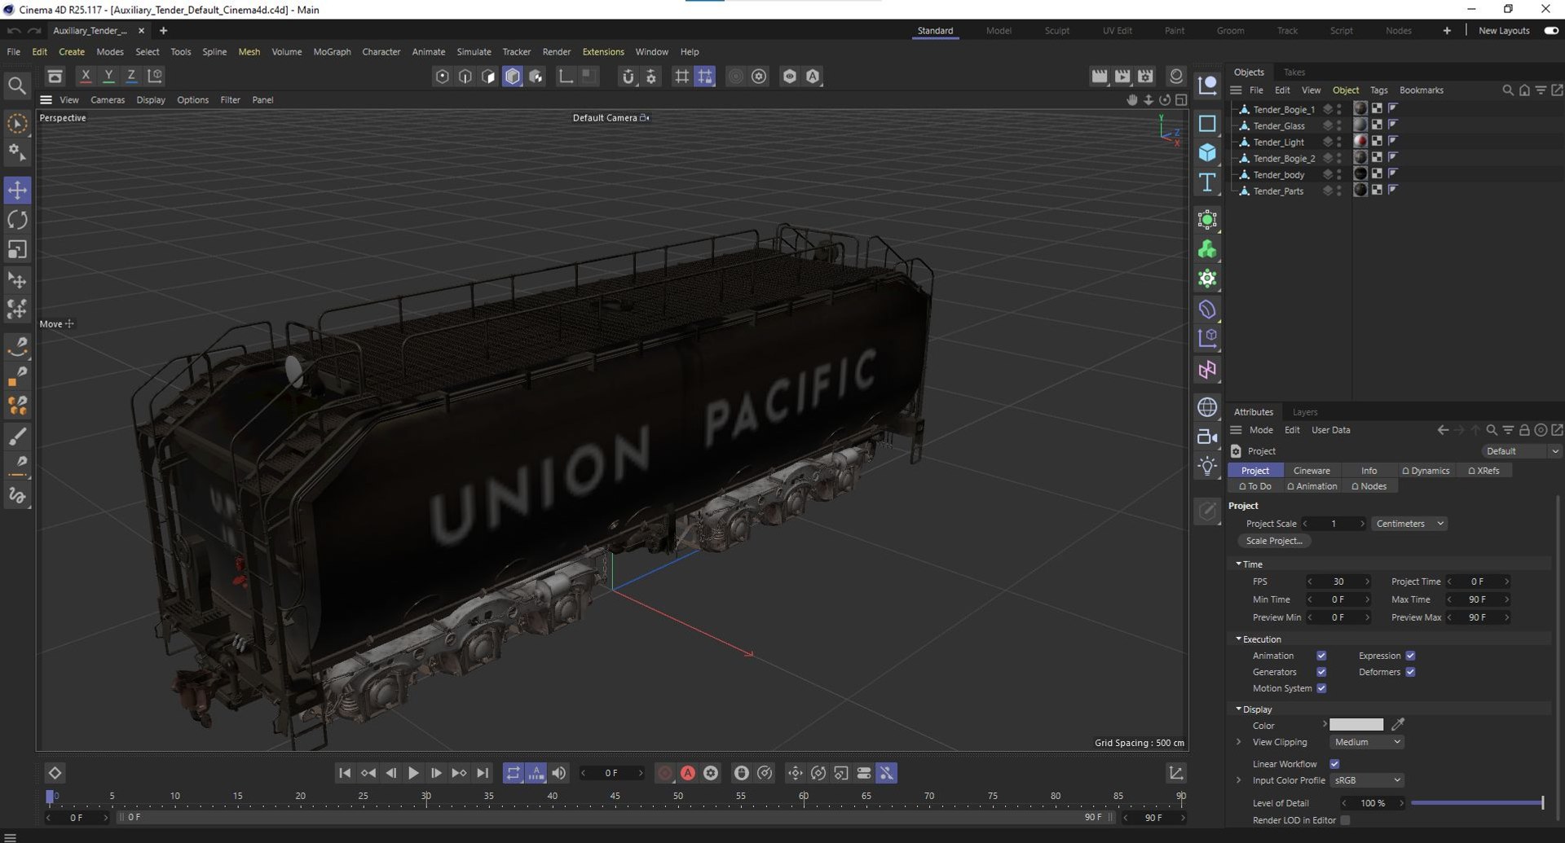Select the Rotate tool in left toolbar

coord(17,220)
